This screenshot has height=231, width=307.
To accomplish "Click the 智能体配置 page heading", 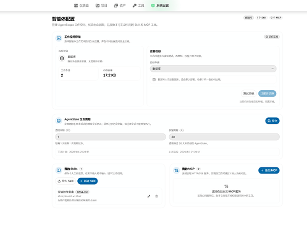I will [x=63, y=19].
